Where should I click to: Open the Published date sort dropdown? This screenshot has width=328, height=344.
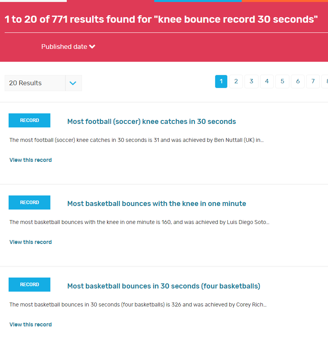coord(68,47)
